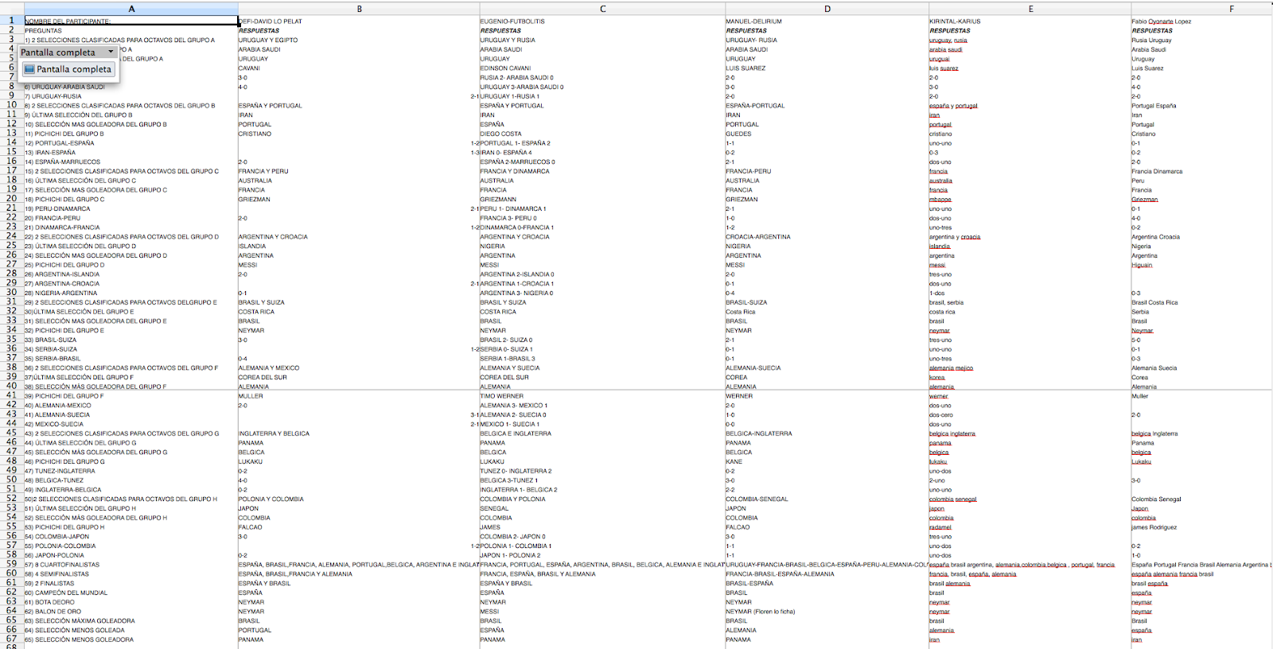Viewport: 1273px width, 649px height.
Task: Click cell 'Francia Dinamarca' in column F
Action: click(x=1157, y=171)
